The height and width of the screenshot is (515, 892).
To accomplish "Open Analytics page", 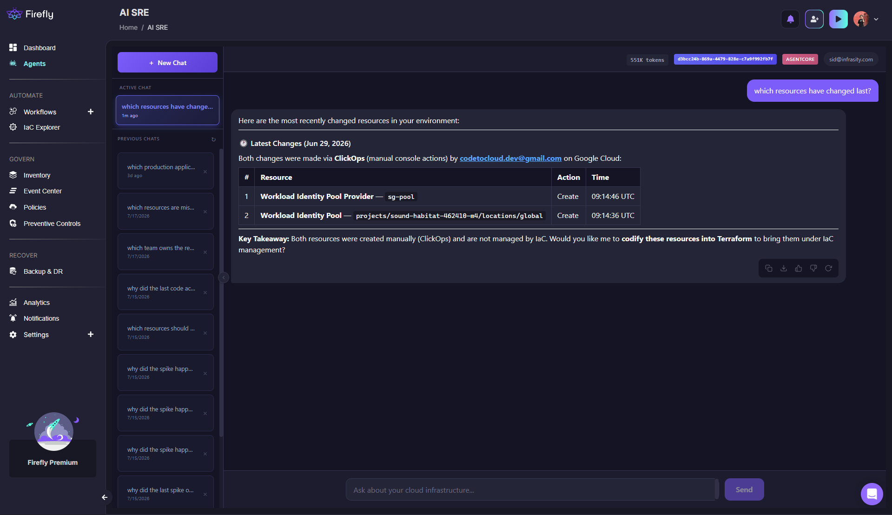I will click(37, 303).
